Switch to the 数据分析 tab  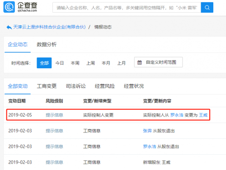tap(47, 44)
